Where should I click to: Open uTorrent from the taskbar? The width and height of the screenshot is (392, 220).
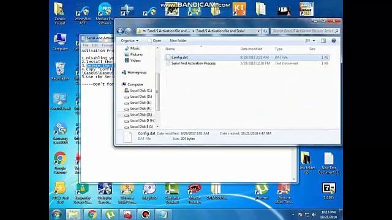tap(110, 215)
